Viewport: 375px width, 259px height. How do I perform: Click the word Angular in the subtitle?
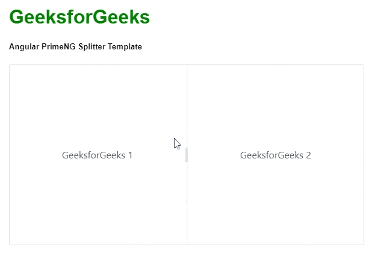(x=23, y=47)
